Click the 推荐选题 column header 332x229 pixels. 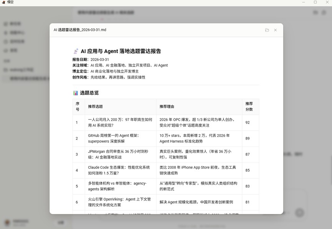(96, 106)
